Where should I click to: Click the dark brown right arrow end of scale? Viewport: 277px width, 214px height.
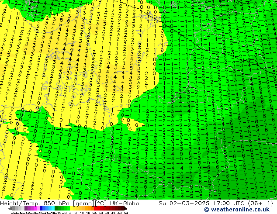pyautogui.click(x=125, y=208)
